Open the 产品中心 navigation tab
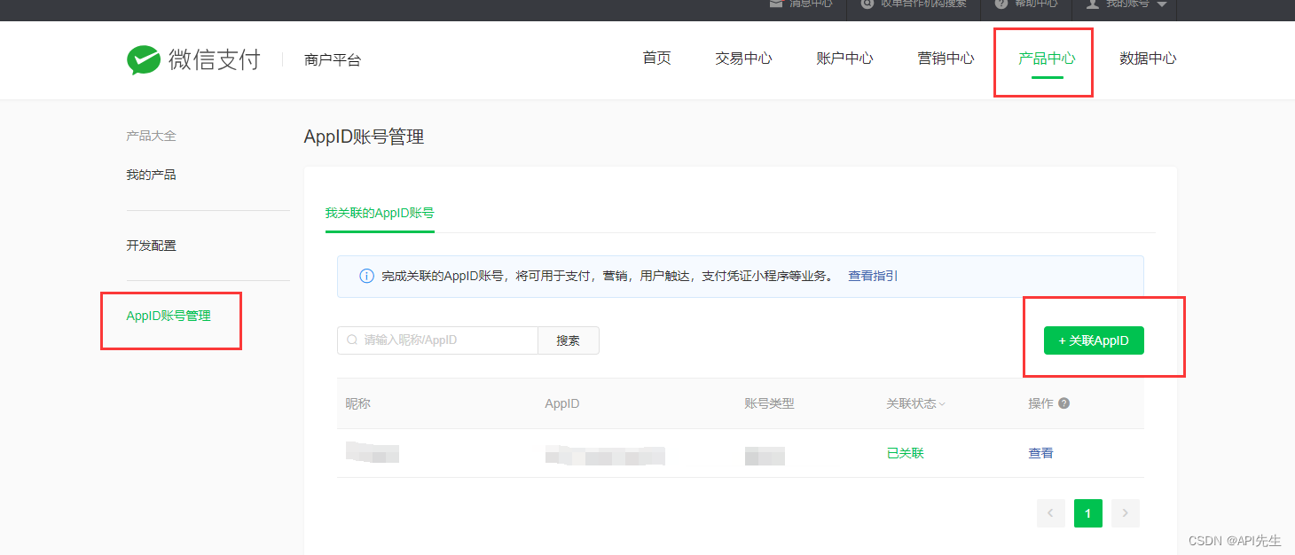The height and width of the screenshot is (555, 1295). coord(1047,59)
